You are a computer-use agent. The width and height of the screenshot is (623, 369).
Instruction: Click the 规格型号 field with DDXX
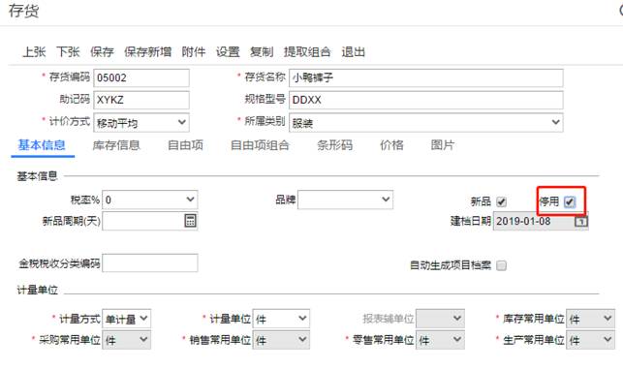click(x=426, y=100)
